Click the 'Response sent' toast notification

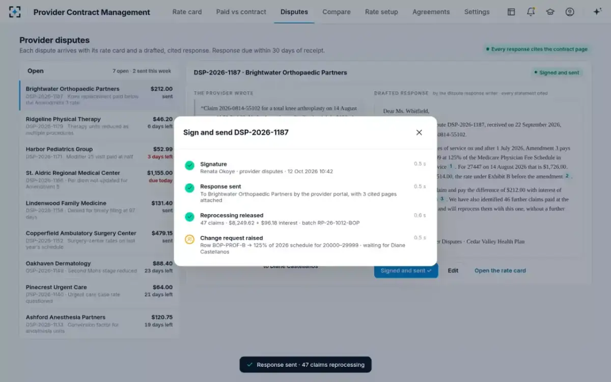point(305,365)
